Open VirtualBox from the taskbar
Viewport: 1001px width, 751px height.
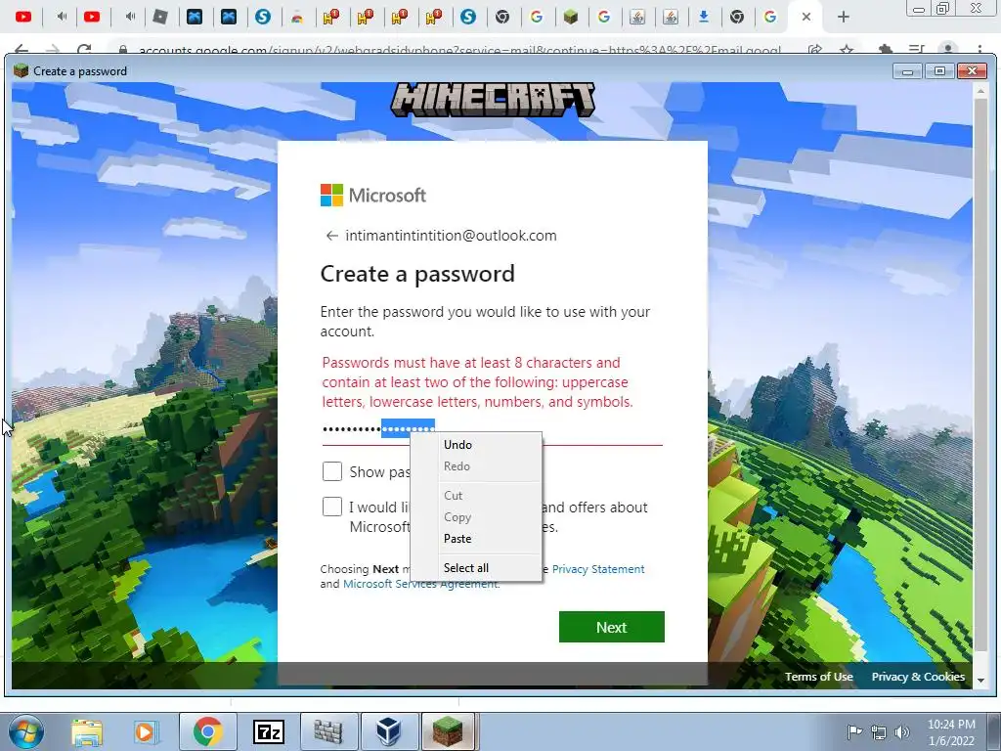(389, 731)
